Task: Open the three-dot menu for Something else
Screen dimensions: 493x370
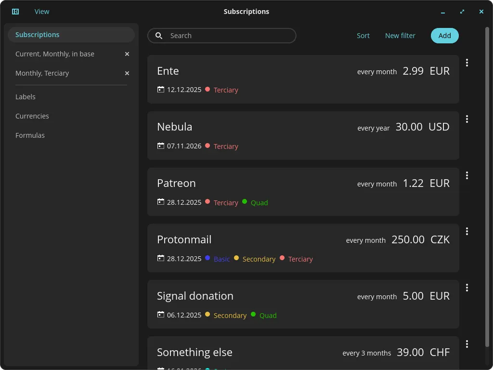Action: tap(467, 344)
